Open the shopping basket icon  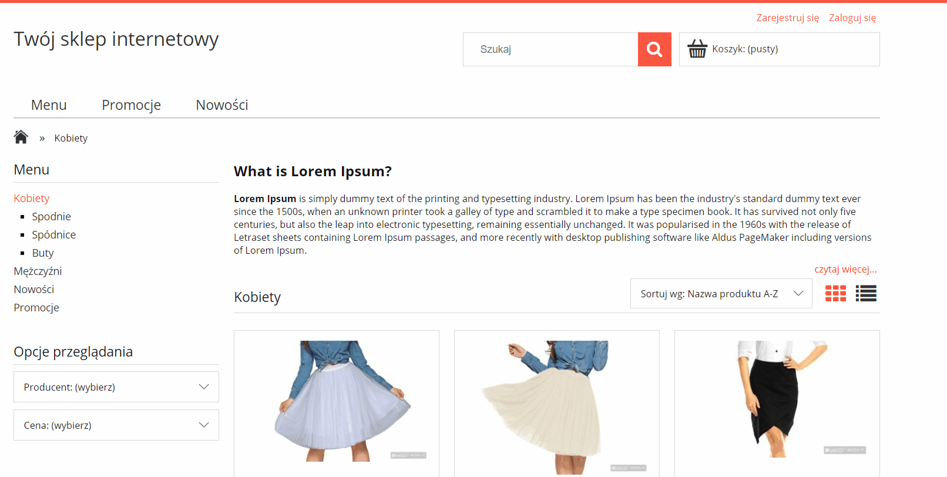tap(697, 49)
